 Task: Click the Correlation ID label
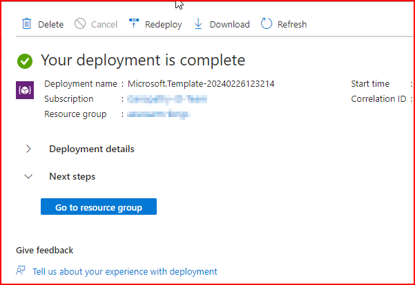pos(378,98)
